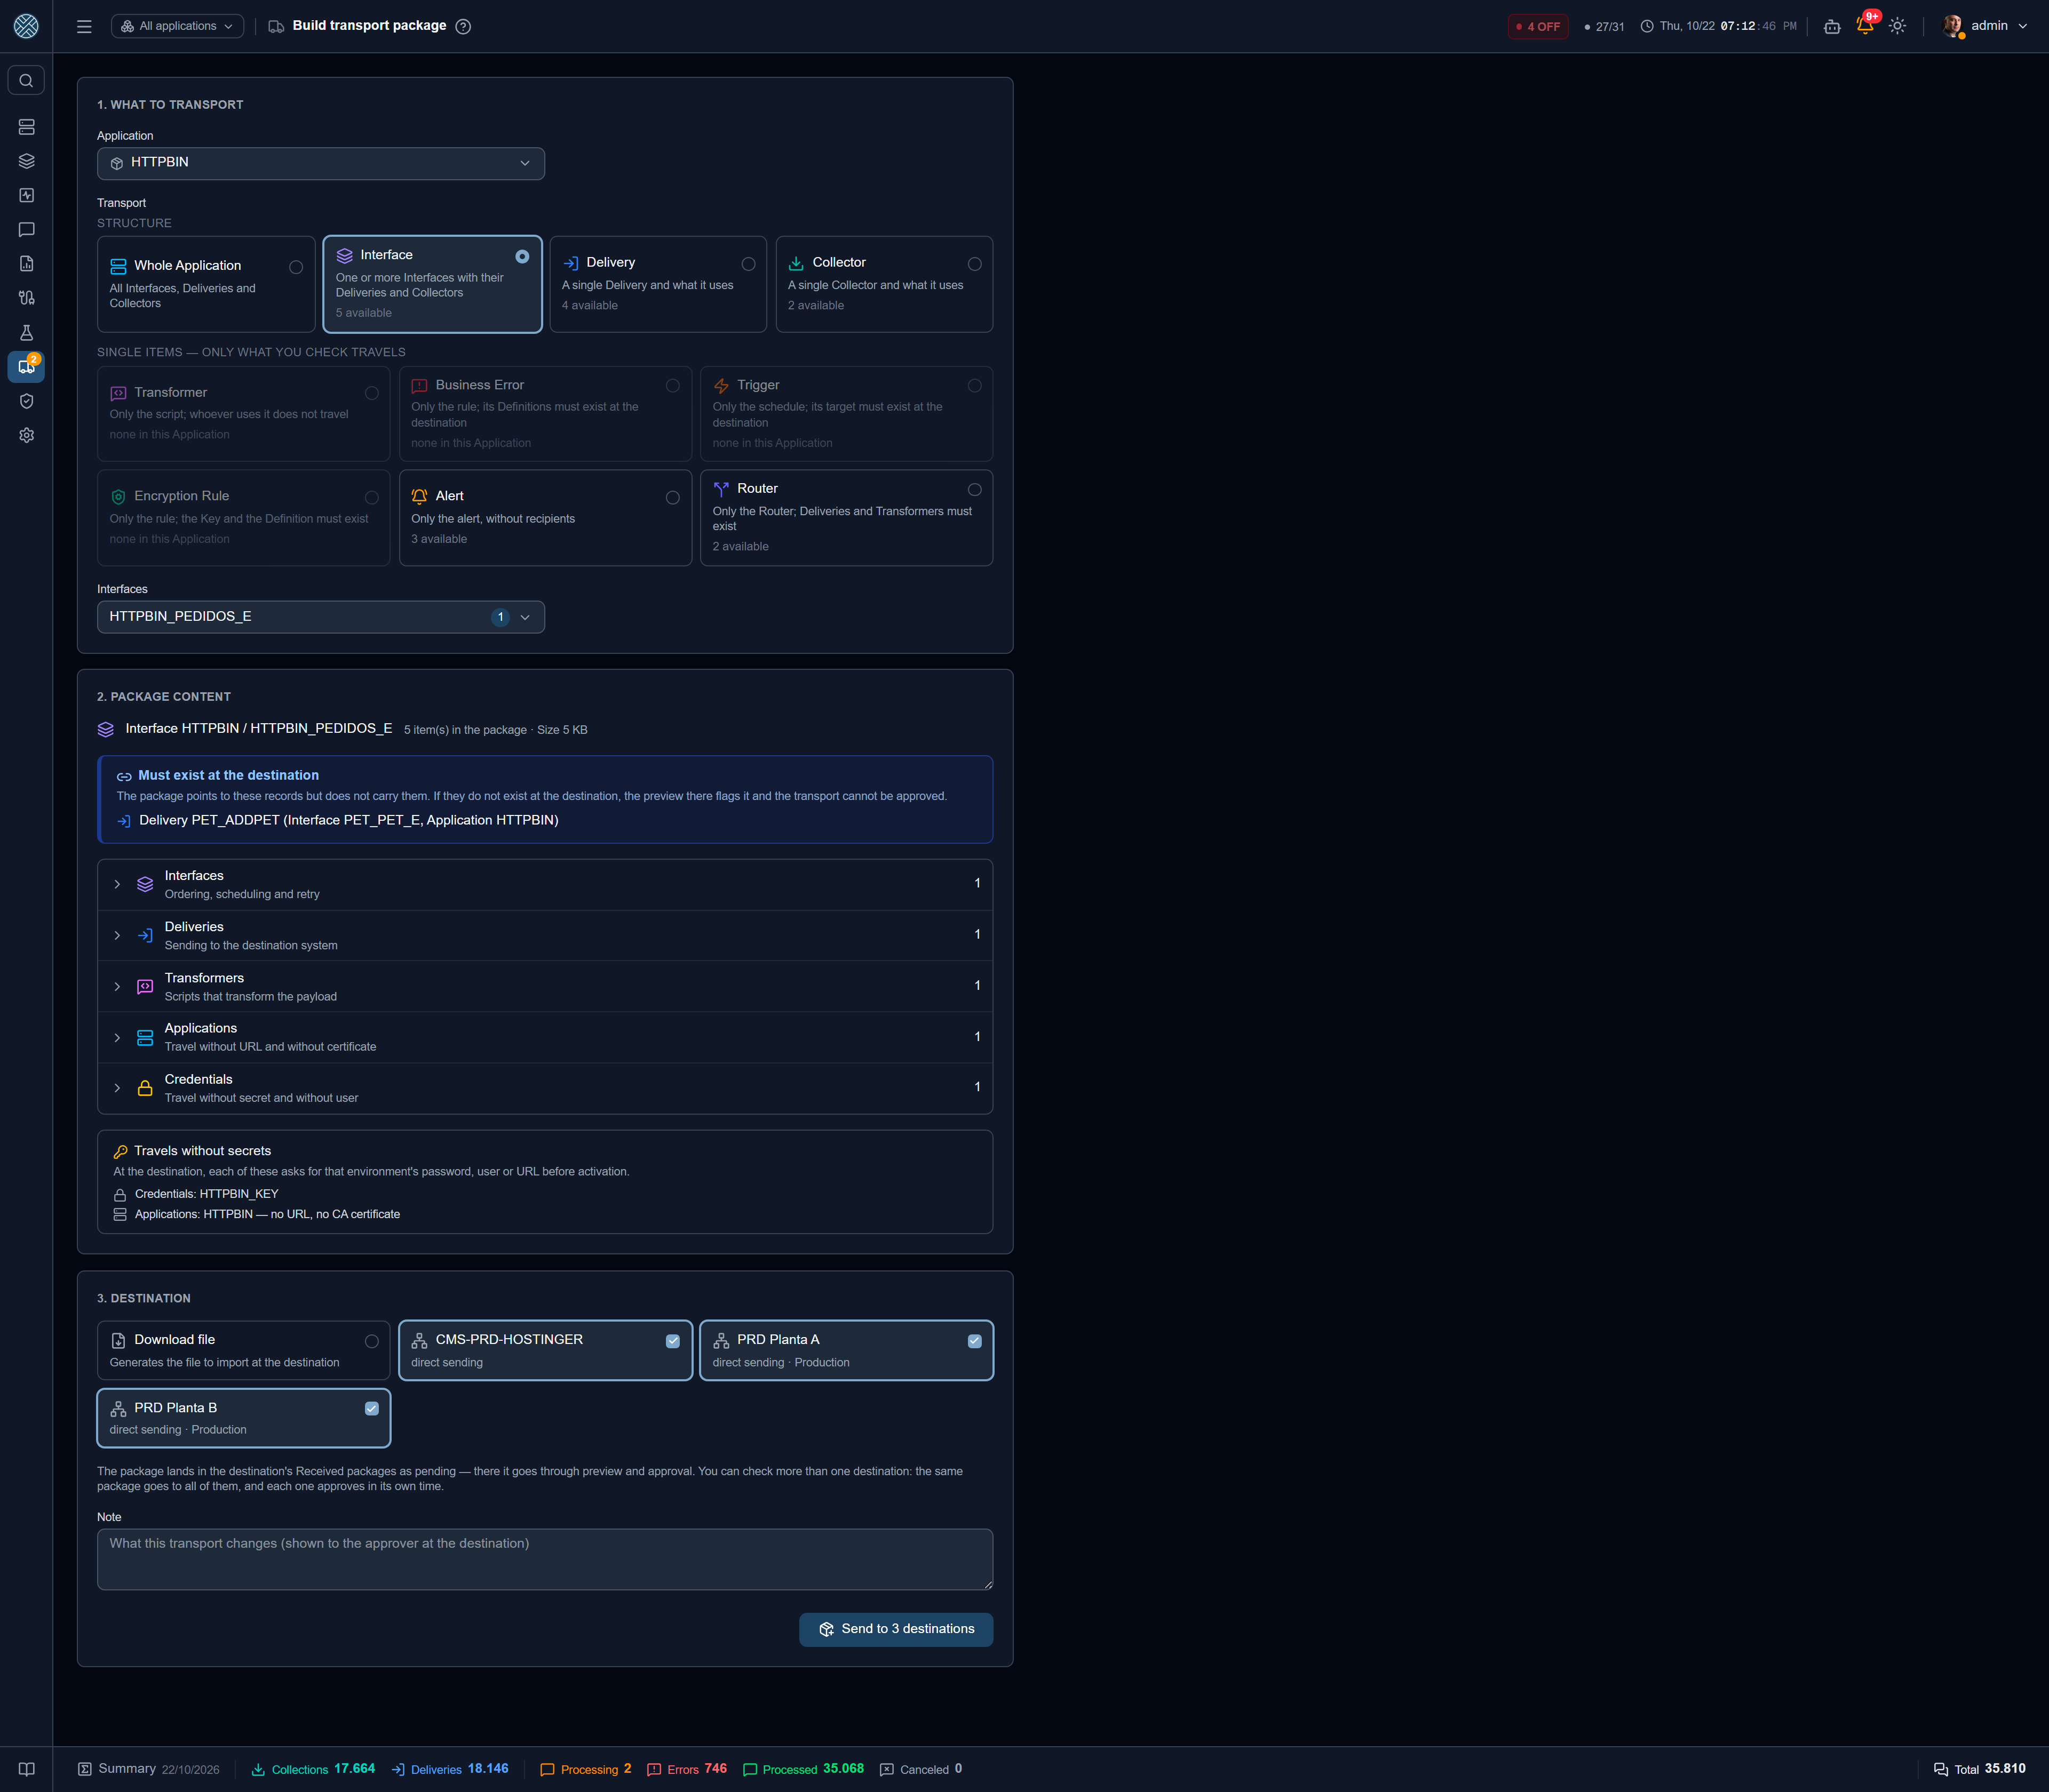Click the app logo at top left
The width and height of the screenshot is (2049, 1792).
[26, 26]
